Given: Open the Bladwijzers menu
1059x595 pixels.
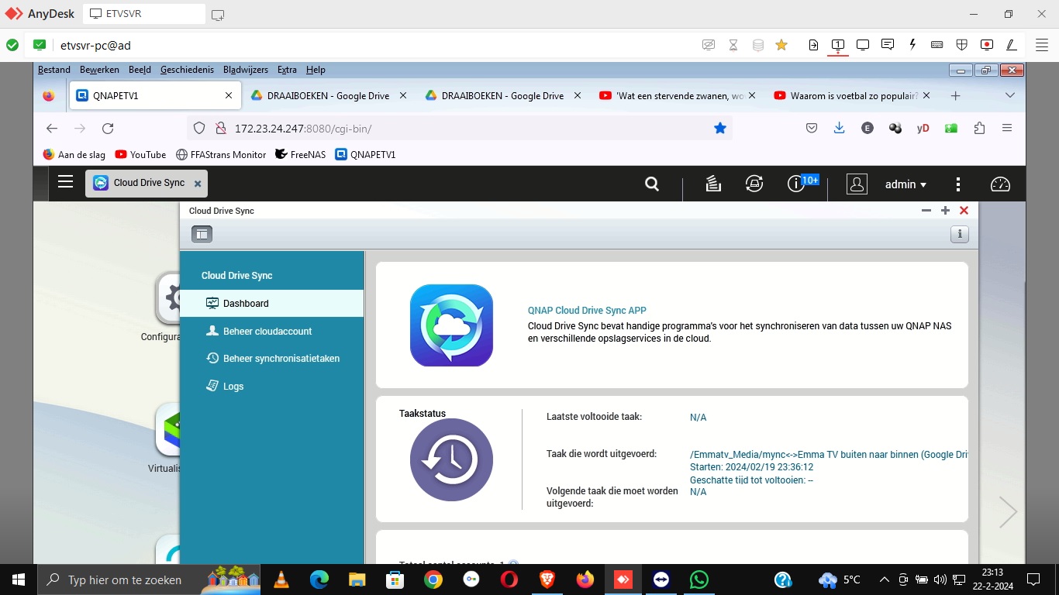Looking at the screenshot, I should pos(245,70).
